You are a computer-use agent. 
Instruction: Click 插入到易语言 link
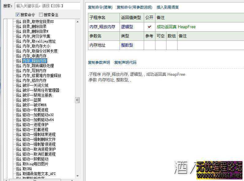167,7
